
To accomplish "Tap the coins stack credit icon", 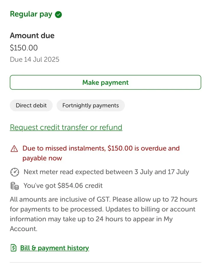I will [x=14, y=186].
